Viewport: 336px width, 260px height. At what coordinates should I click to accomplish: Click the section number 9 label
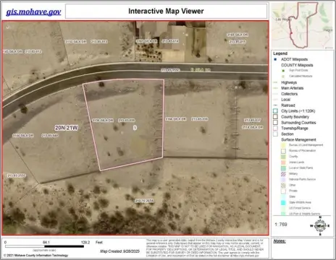(135, 128)
